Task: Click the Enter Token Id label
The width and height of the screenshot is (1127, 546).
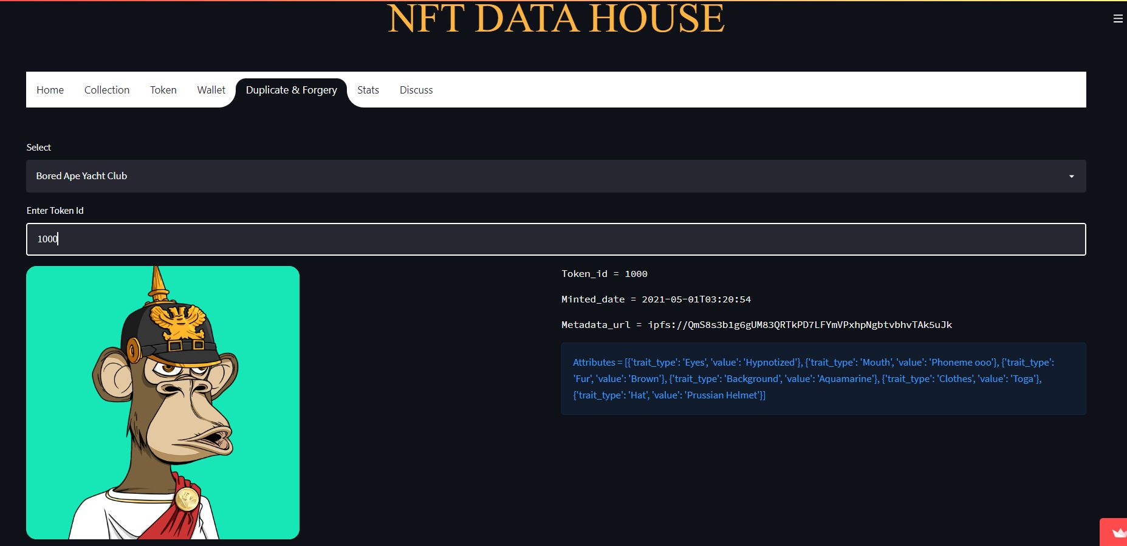Action: (x=55, y=211)
